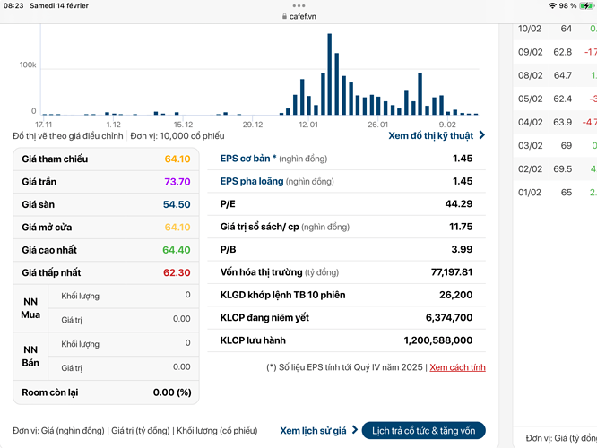Tap the chevron beside Xem đồ thị kỹ thuật
Screen dimensions: 597x448
tap(482, 136)
